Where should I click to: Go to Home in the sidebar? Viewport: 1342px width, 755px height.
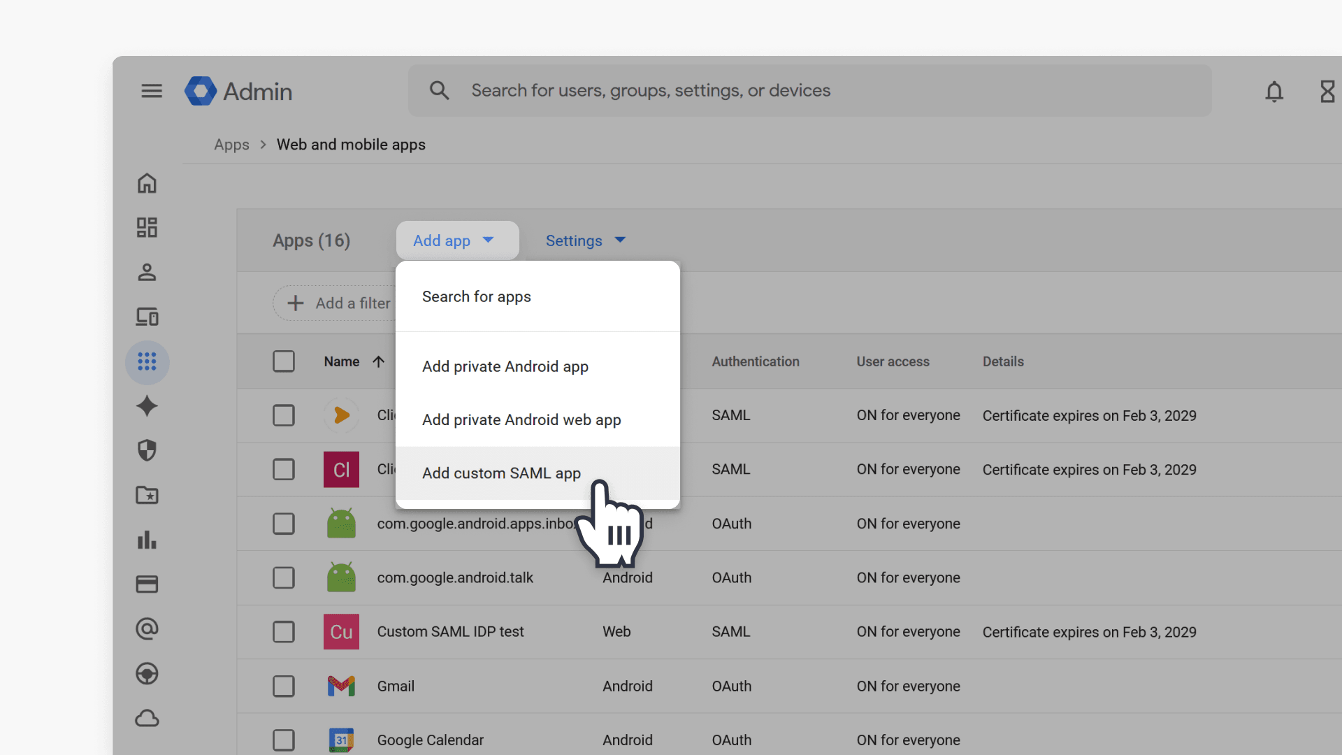click(147, 183)
